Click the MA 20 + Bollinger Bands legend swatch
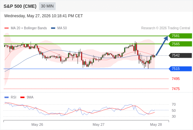 click(x=7, y=28)
